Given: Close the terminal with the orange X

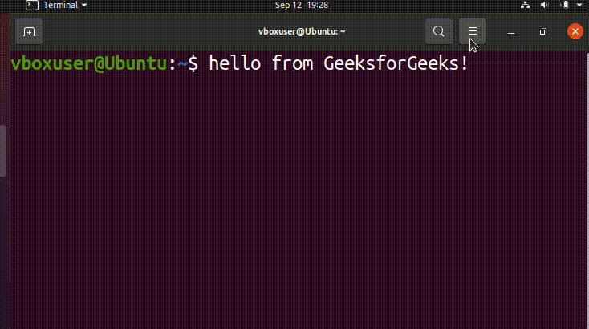Looking at the screenshot, I should click(575, 31).
